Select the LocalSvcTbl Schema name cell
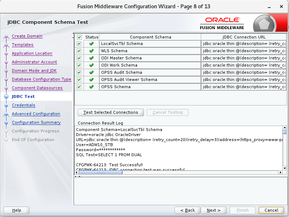The height and width of the screenshot is (217, 289). (150, 44)
